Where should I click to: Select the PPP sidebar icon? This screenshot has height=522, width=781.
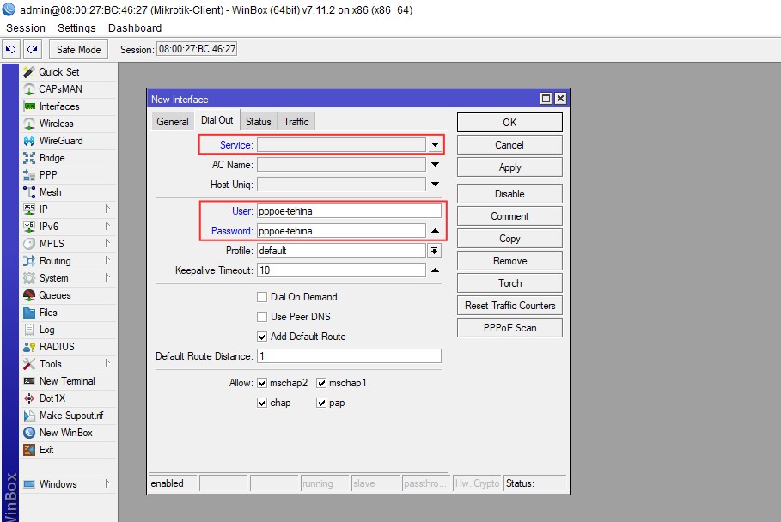pyautogui.click(x=29, y=175)
